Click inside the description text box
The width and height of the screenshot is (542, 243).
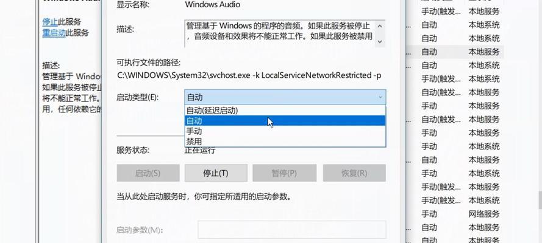[x=280, y=33]
